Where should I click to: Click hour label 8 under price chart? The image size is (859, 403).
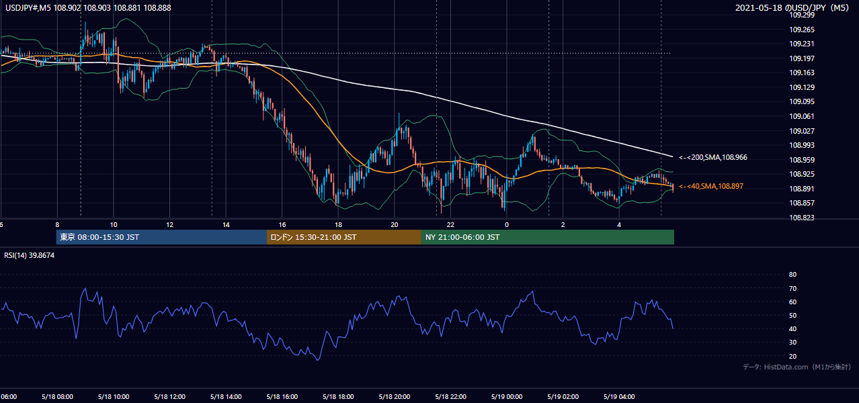(x=57, y=224)
